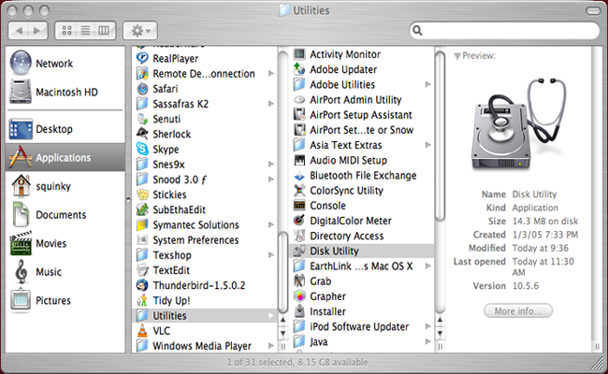Switch to column view mode
Image resolution: width=608 pixels, height=374 pixels.
(104, 30)
